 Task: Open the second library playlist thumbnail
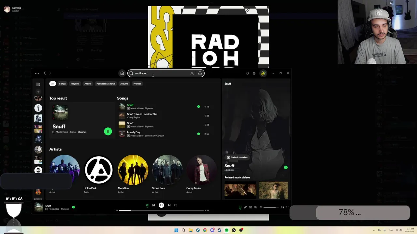click(38, 108)
